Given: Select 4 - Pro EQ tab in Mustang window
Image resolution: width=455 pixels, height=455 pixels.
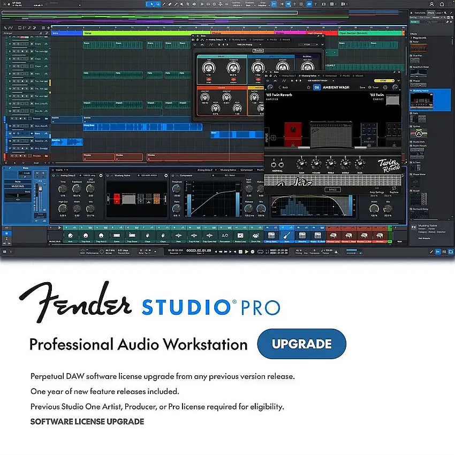Looking at the screenshot, I should point(345,75).
